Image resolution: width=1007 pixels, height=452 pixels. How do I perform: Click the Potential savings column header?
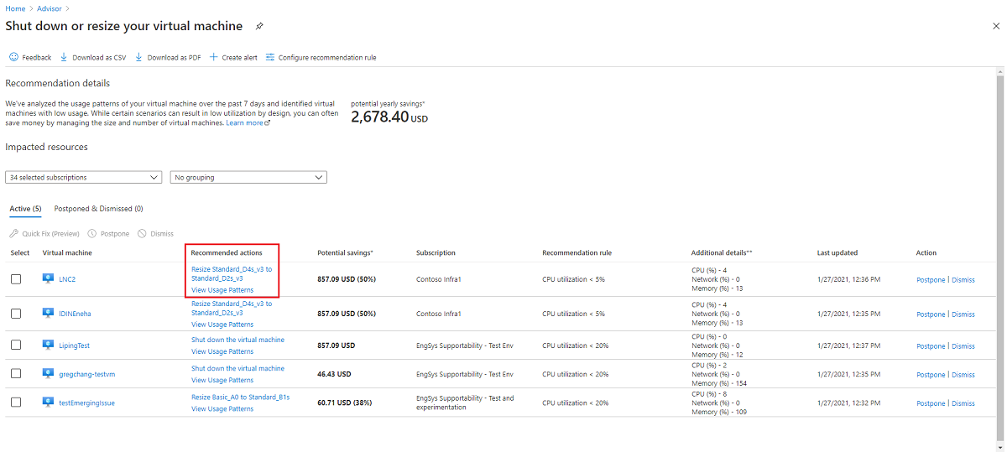(345, 252)
